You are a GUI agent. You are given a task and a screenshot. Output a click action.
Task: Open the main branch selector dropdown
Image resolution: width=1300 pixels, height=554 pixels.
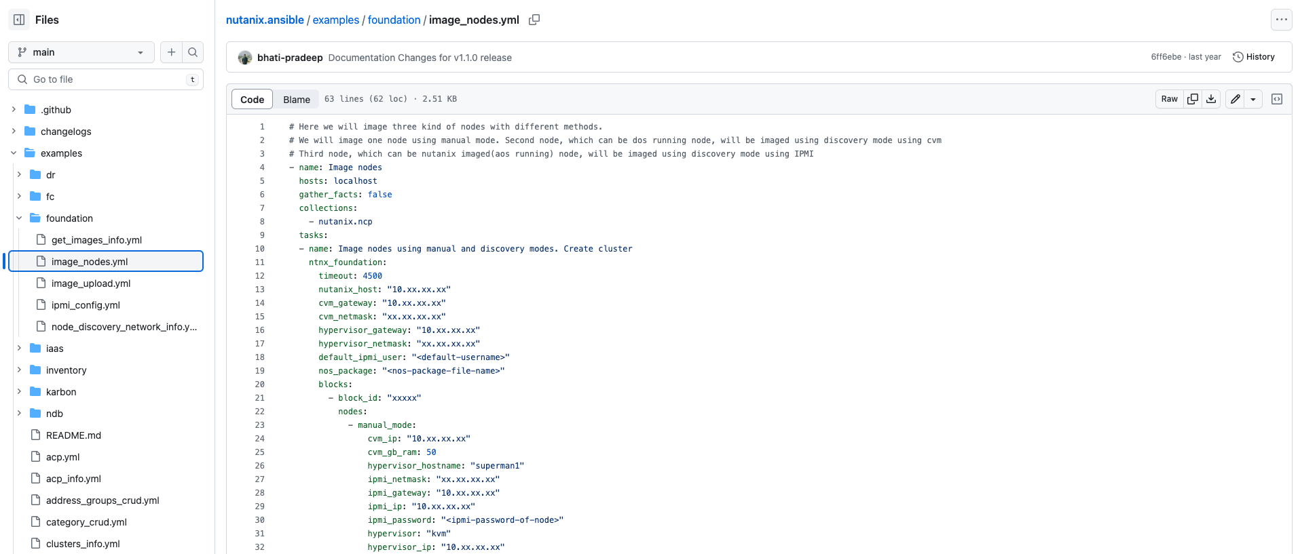pos(81,52)
